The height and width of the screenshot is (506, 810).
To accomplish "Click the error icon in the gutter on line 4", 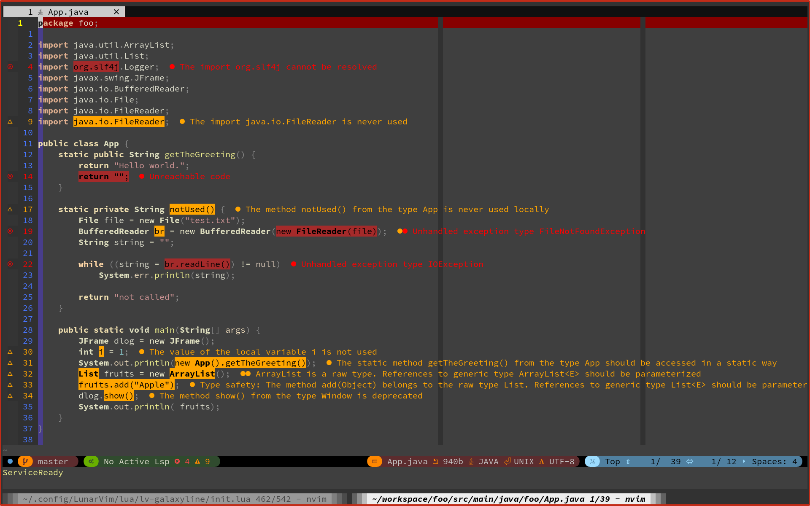I will click(10, 66).
